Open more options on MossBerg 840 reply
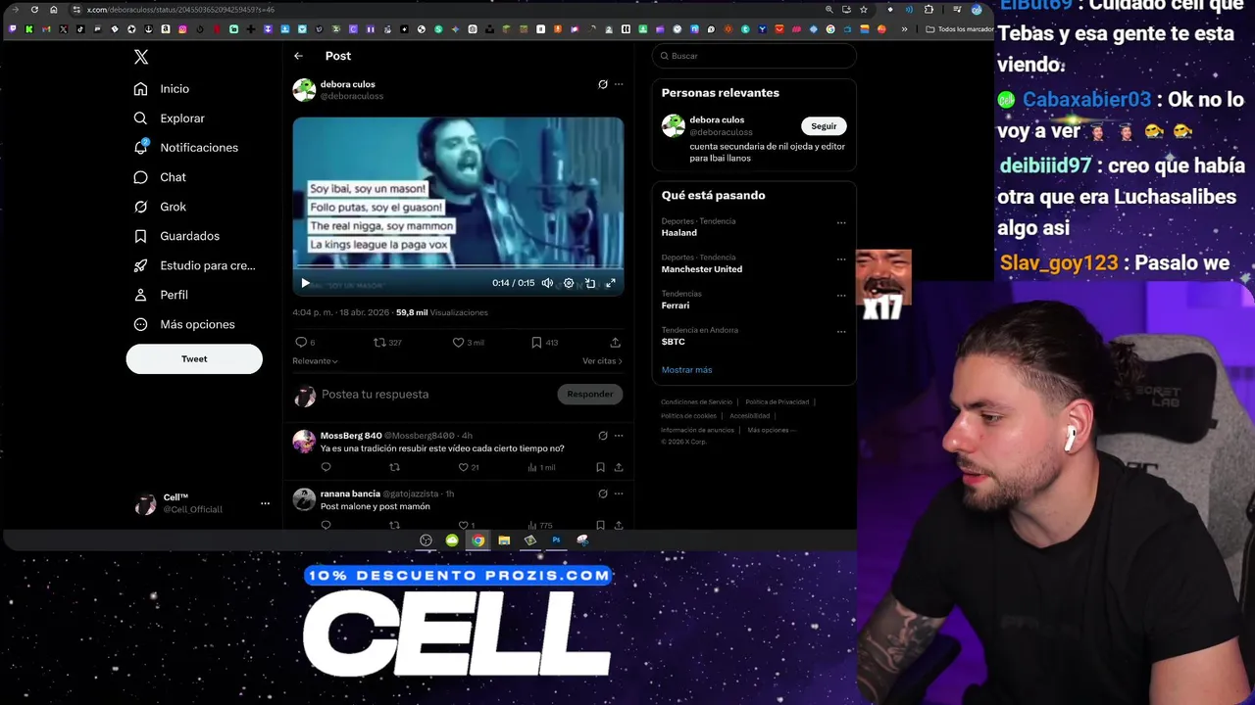 click(x=619, y=436)
